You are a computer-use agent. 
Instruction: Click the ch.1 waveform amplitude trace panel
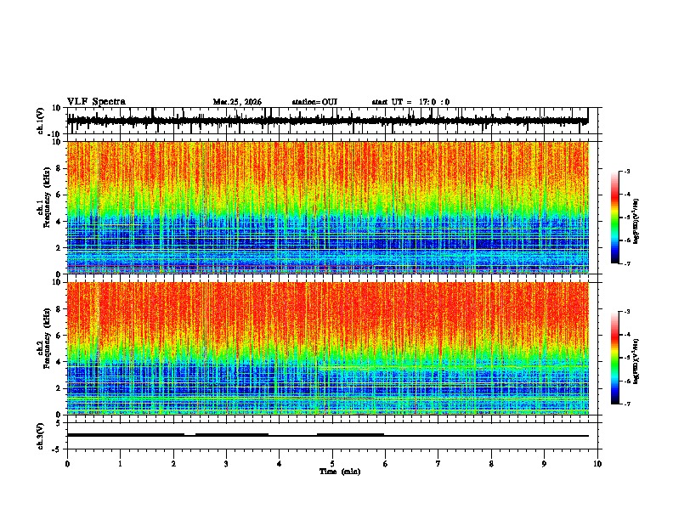[x=331, y=121]
